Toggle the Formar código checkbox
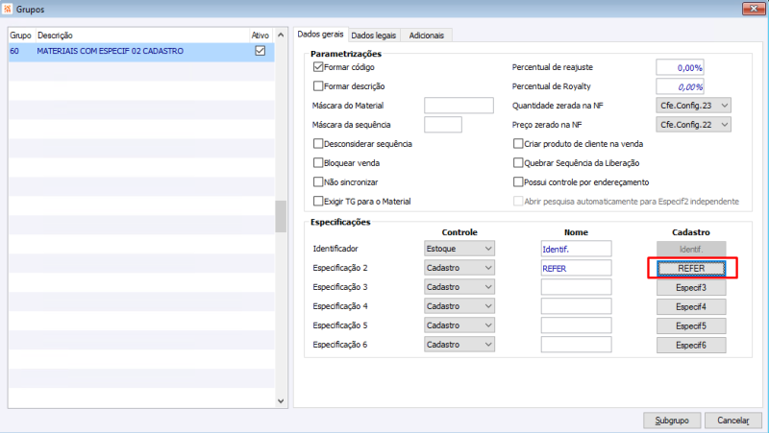The height and width of the screenshot is (433, 769). 319,68
